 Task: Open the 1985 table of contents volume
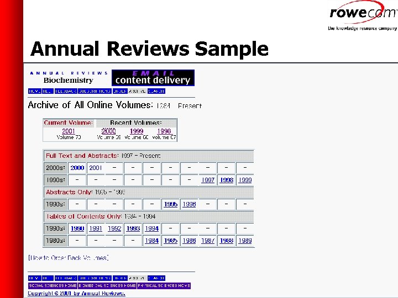[x=171, y=241]
